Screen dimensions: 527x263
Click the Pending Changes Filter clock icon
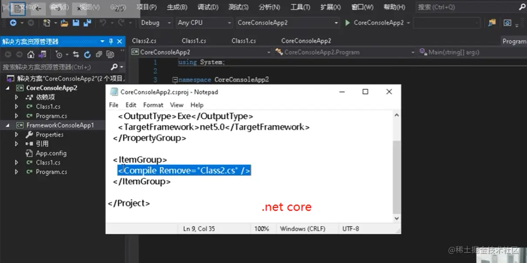[58, 54]
